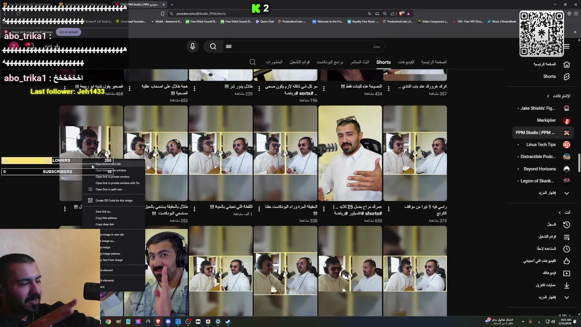This screenshot has height=327, width=581.
Task: Open the 373-views short thumbnail
Action: click(x=415, y=154)
